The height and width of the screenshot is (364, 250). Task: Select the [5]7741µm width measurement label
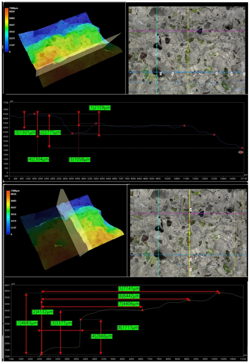[129, 289]
